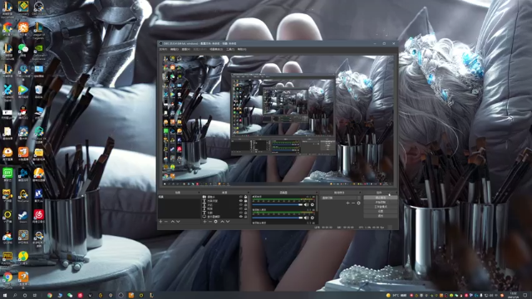Add a source with the Sources dock plus icon
Viewport: 532px width, 299px height.
[x=205, y=222]
